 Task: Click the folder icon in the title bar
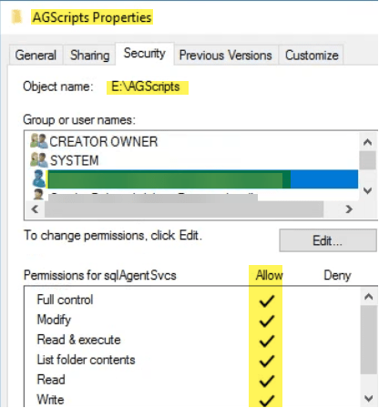coord(17,16)
